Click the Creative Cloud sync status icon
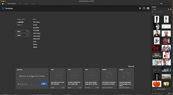 pos(169,93)
